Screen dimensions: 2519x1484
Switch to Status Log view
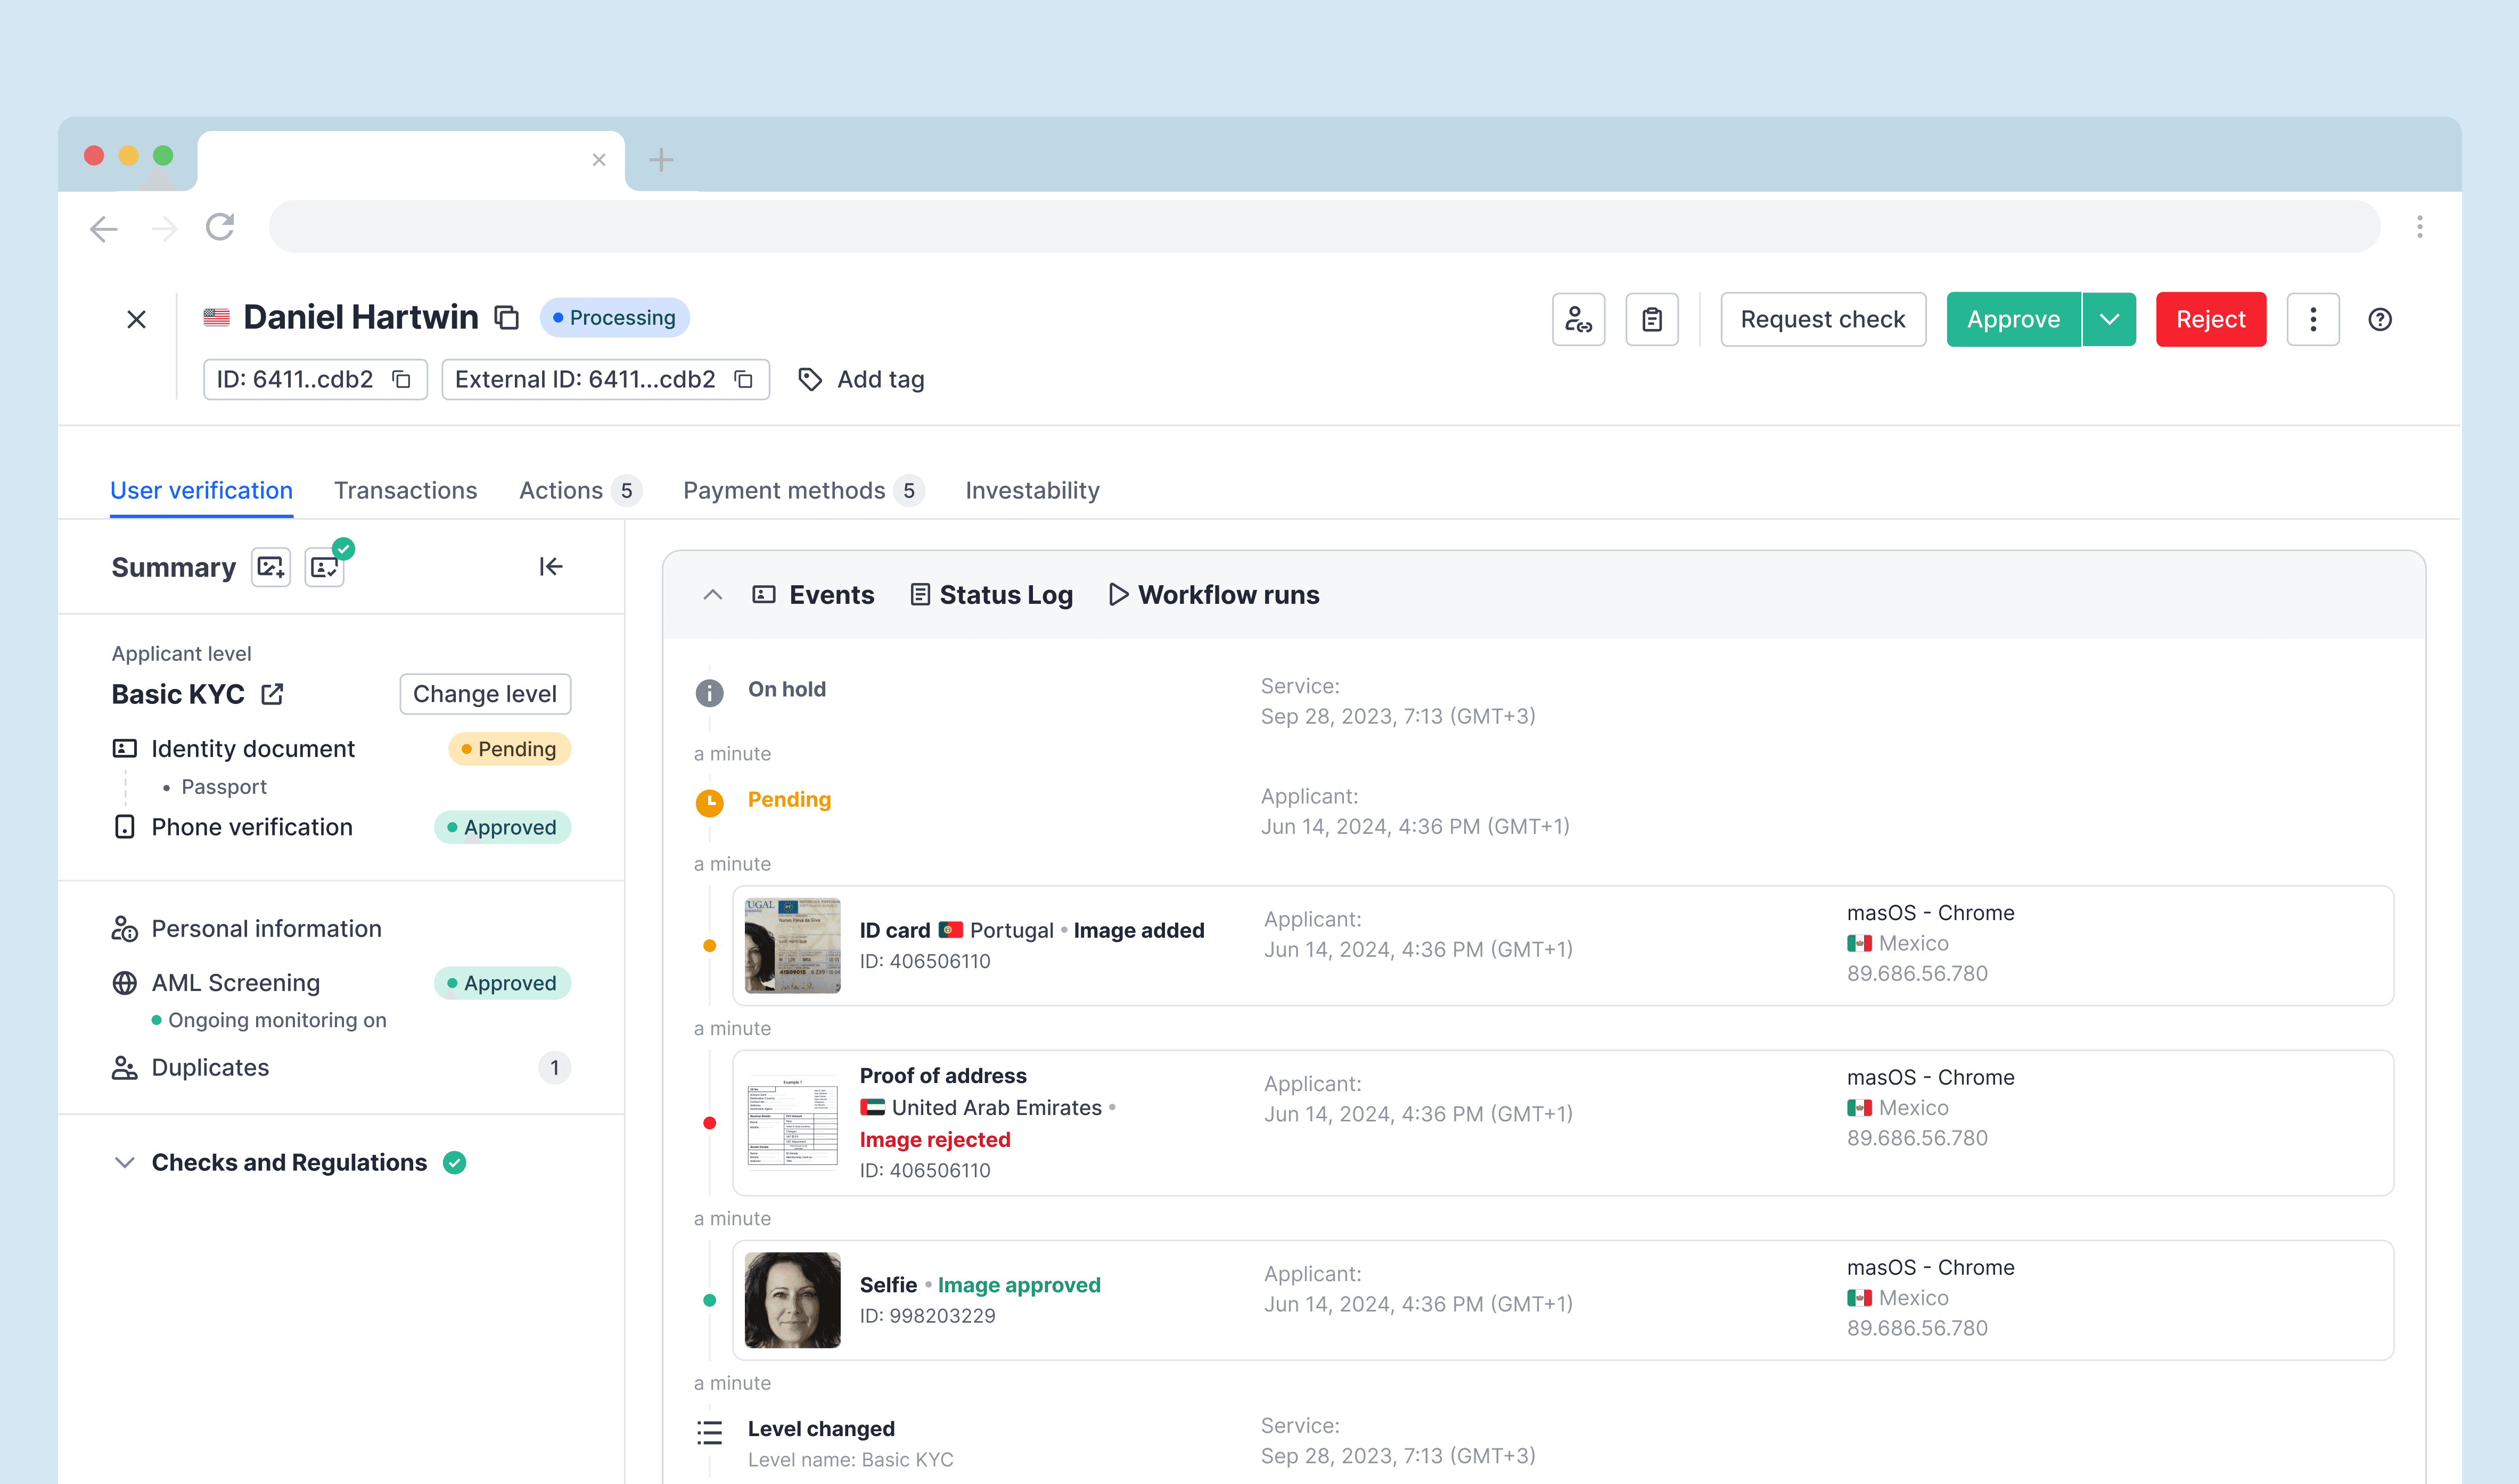tap(991, 595)
